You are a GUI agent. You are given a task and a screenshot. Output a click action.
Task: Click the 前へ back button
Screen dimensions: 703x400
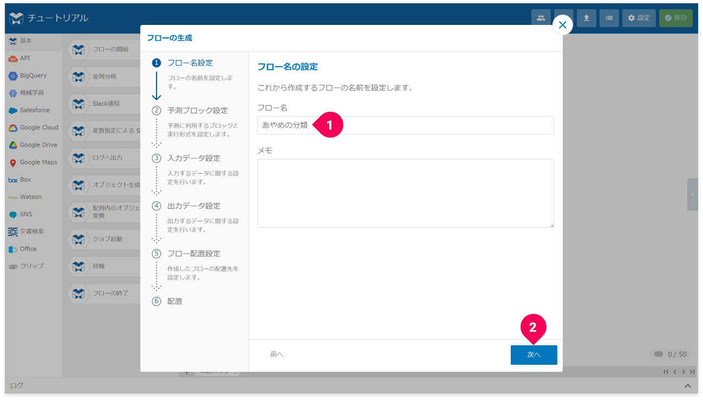(x=277, y=354)
